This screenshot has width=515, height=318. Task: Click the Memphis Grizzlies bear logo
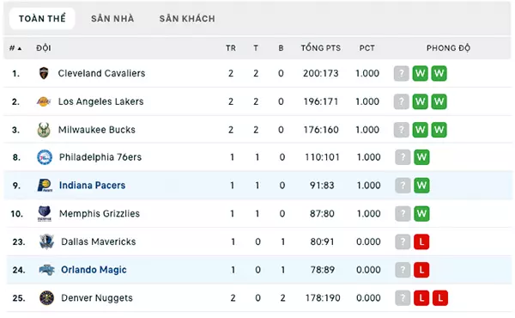coord(45,213)
